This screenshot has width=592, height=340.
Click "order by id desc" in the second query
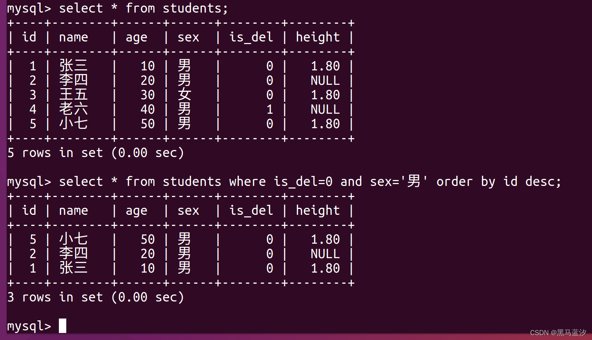[x=495, y=182]
